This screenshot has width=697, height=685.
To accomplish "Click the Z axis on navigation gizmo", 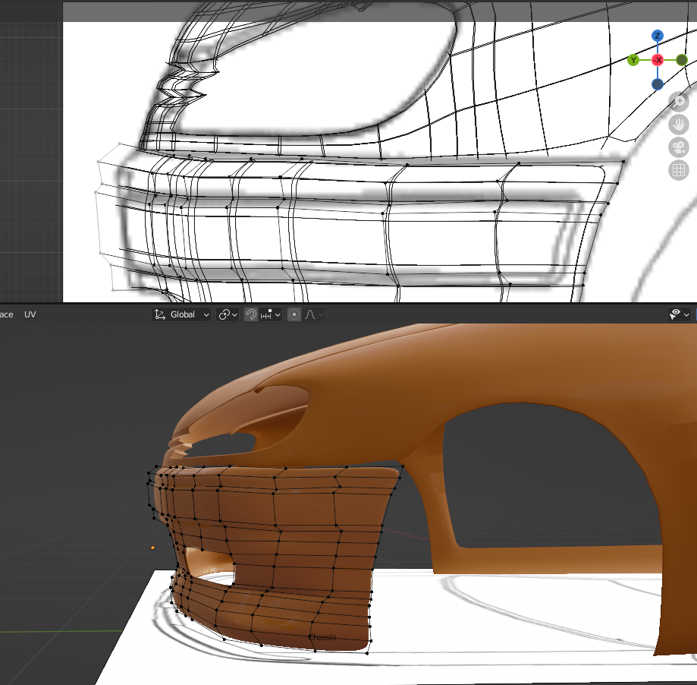I will tap(658, 36).
